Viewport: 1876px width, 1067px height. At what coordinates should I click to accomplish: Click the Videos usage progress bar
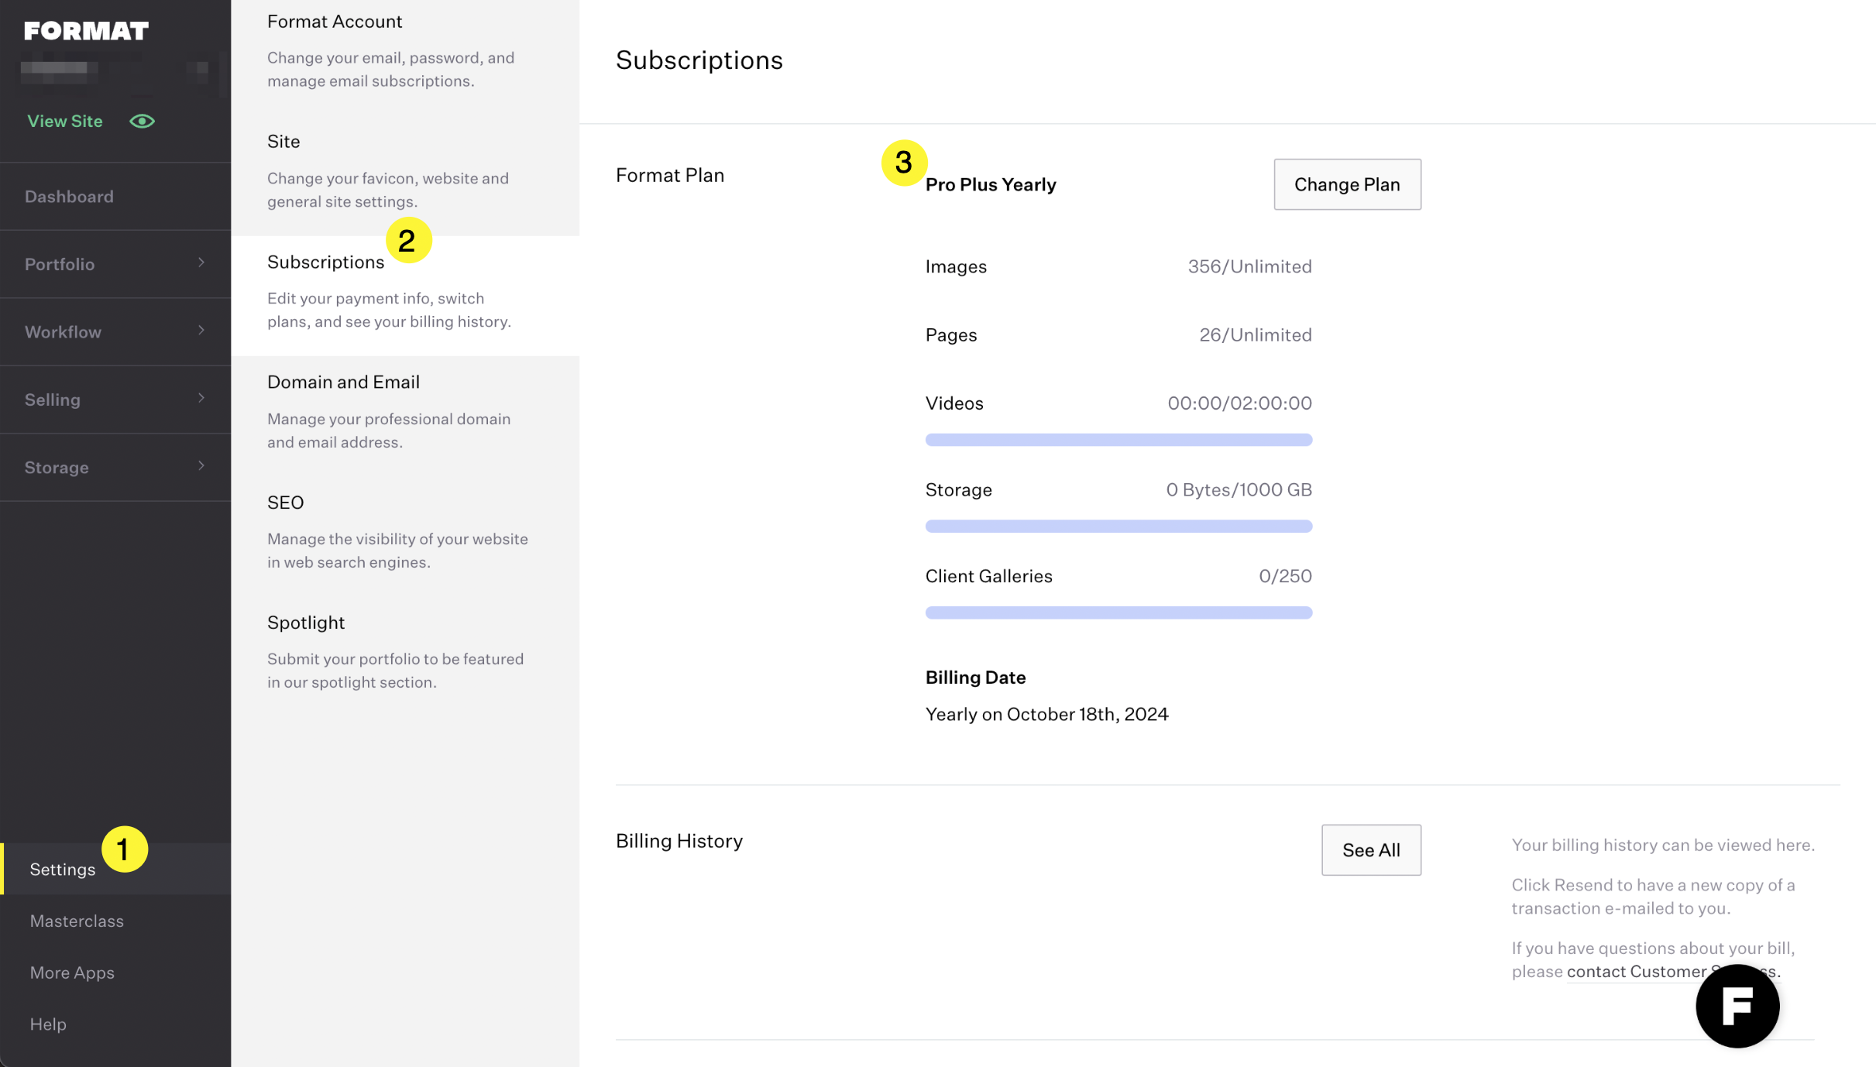[x=1118, y=440]
